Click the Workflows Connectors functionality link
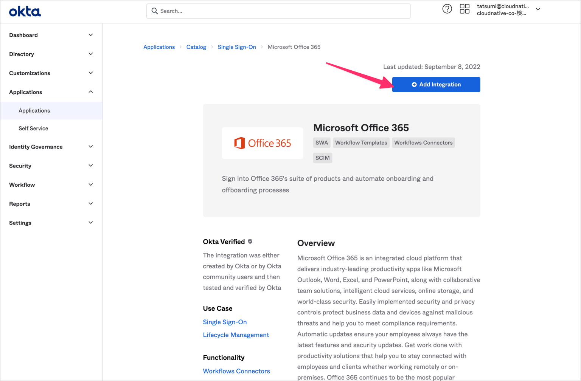Screen dimensions: 581x381 coord(236,371)
